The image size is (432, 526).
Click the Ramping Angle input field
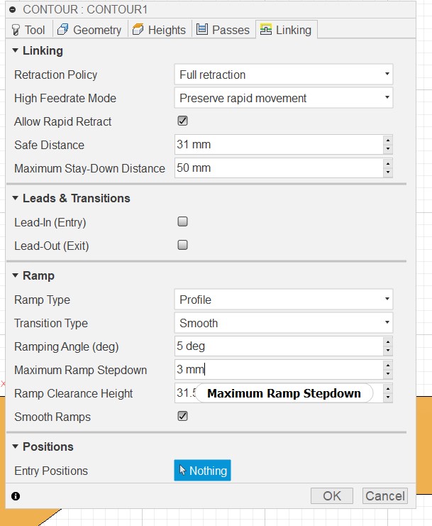(x=278, y=346)
